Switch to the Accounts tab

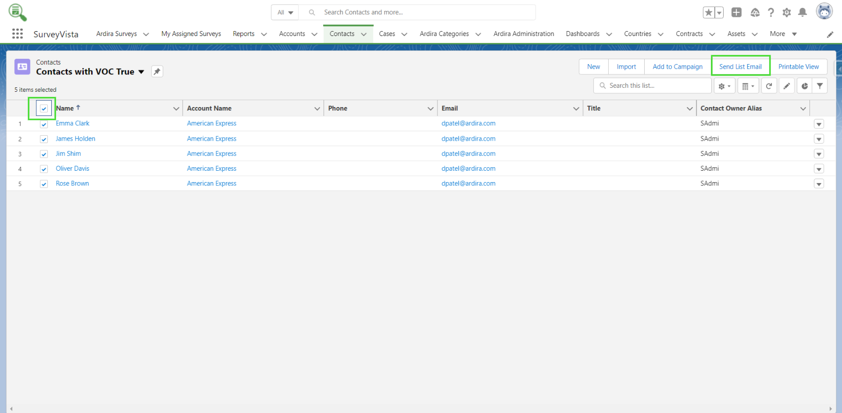(x=292, y=34)
